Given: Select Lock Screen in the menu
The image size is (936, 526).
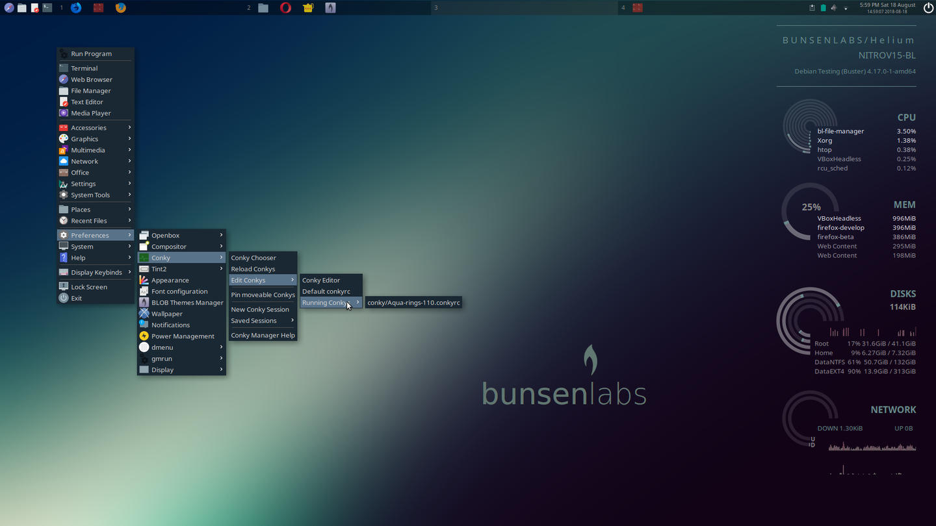Looking at the screenshot, I should click(96, 287).
